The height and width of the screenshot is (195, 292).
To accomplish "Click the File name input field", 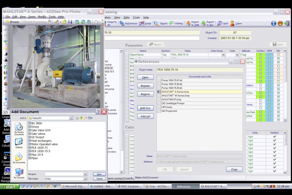I will tap(64, 174).
